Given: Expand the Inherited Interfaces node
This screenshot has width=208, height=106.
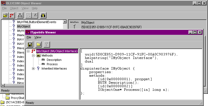Looking at the screenshot, I should pos(33,68).
